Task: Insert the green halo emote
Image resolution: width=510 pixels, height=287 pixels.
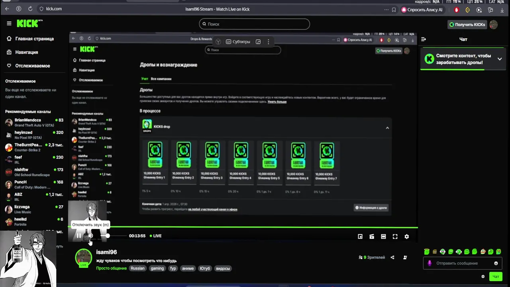Action: click(427, 252)
